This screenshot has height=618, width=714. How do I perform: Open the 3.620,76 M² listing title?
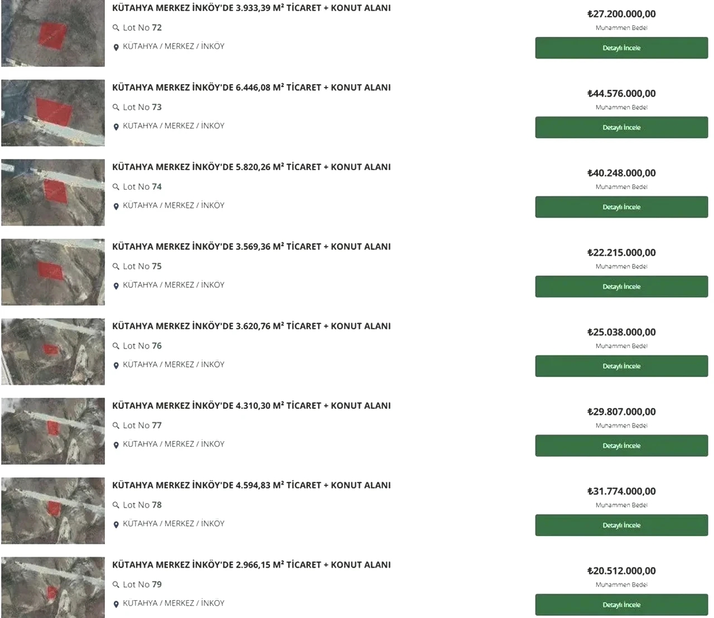252,326
